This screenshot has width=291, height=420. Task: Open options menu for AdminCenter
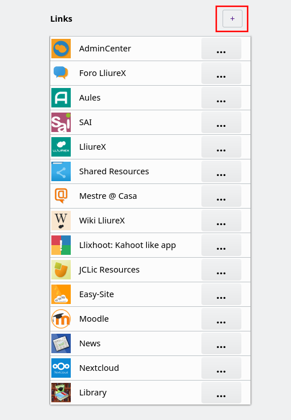tap(221, 49)
